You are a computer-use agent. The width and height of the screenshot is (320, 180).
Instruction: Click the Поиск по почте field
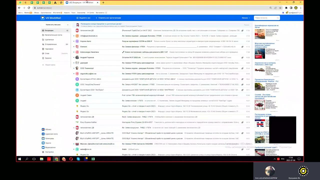tap(267, 18)
